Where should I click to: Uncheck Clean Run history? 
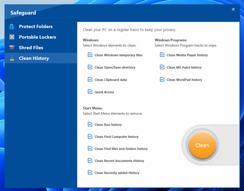click(90, 124)
